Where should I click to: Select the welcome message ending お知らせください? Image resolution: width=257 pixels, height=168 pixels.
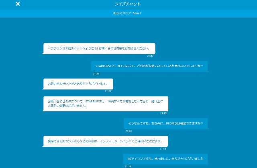[99, 48]
